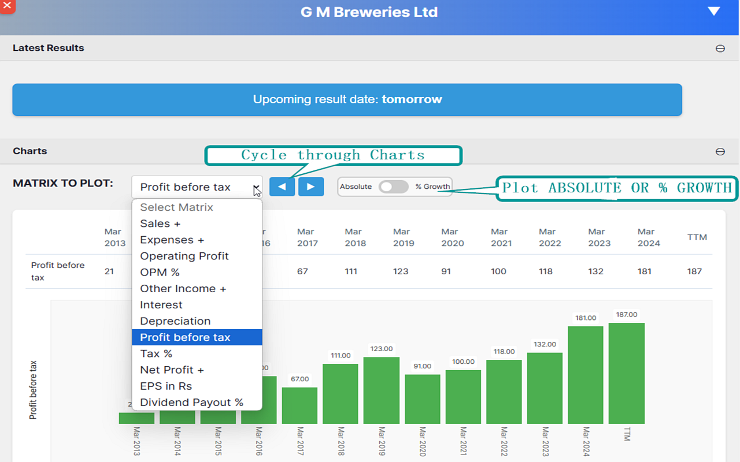Click the TTM bar in the chart
740x462 pixels.
[626, 373]
